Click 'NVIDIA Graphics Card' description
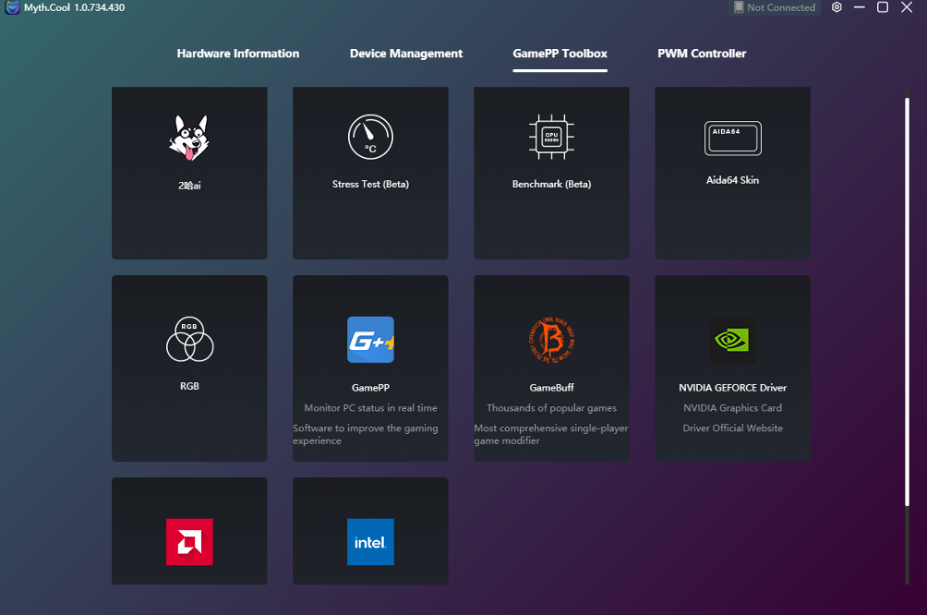The width and height of the screenshot is (927, 615). pos(732,407)
